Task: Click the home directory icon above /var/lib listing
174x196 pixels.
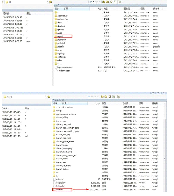Action: click(111, 2)
